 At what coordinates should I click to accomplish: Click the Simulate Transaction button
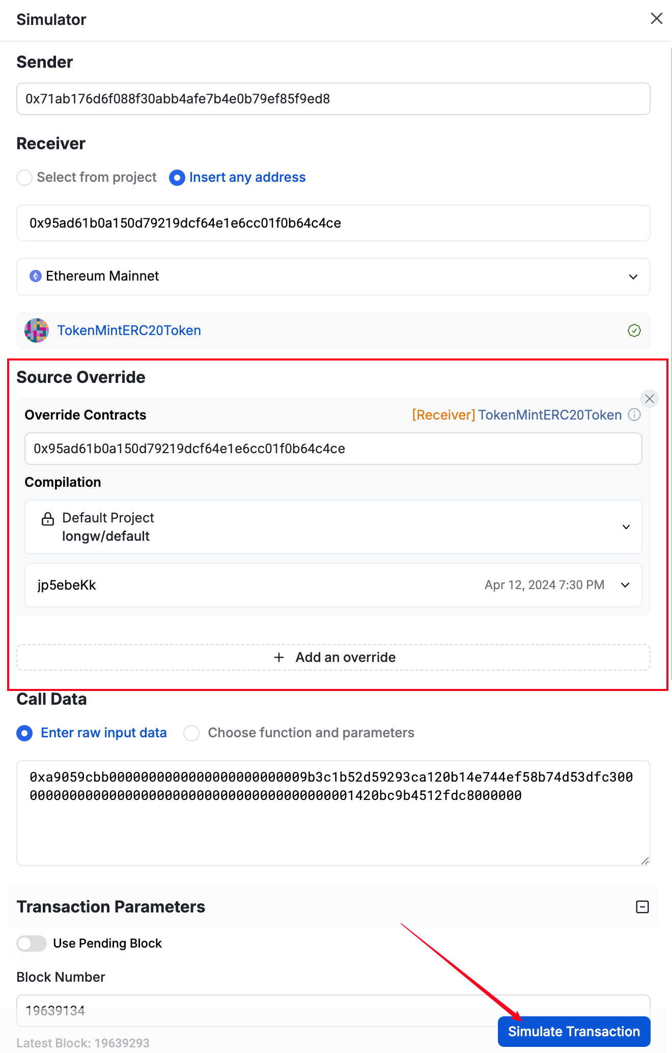tap(574, 1032)
